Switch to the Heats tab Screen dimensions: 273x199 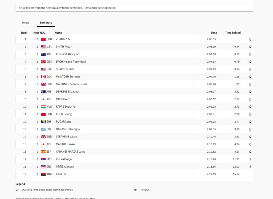point(26,23)
